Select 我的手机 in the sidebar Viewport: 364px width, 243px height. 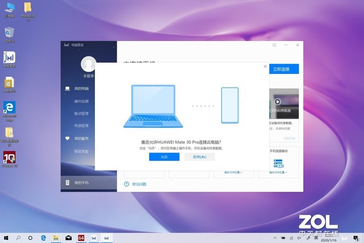click(81, 183)
